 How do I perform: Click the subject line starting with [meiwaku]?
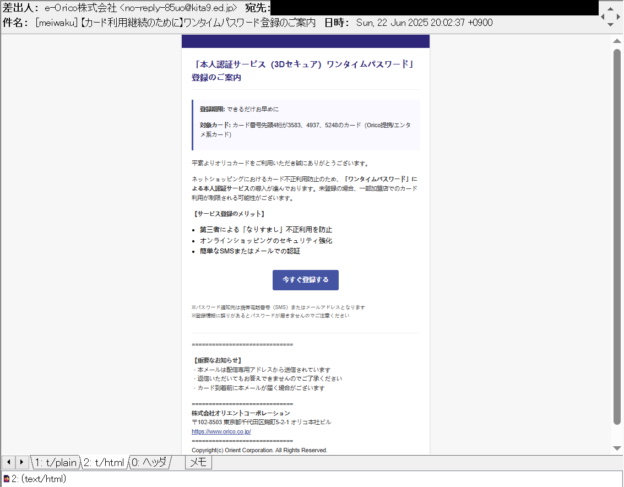pyautogui.click(x=176, y=23)
